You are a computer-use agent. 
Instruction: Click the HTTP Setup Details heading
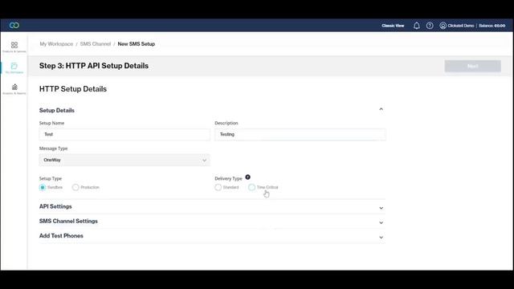pos(73,89)
